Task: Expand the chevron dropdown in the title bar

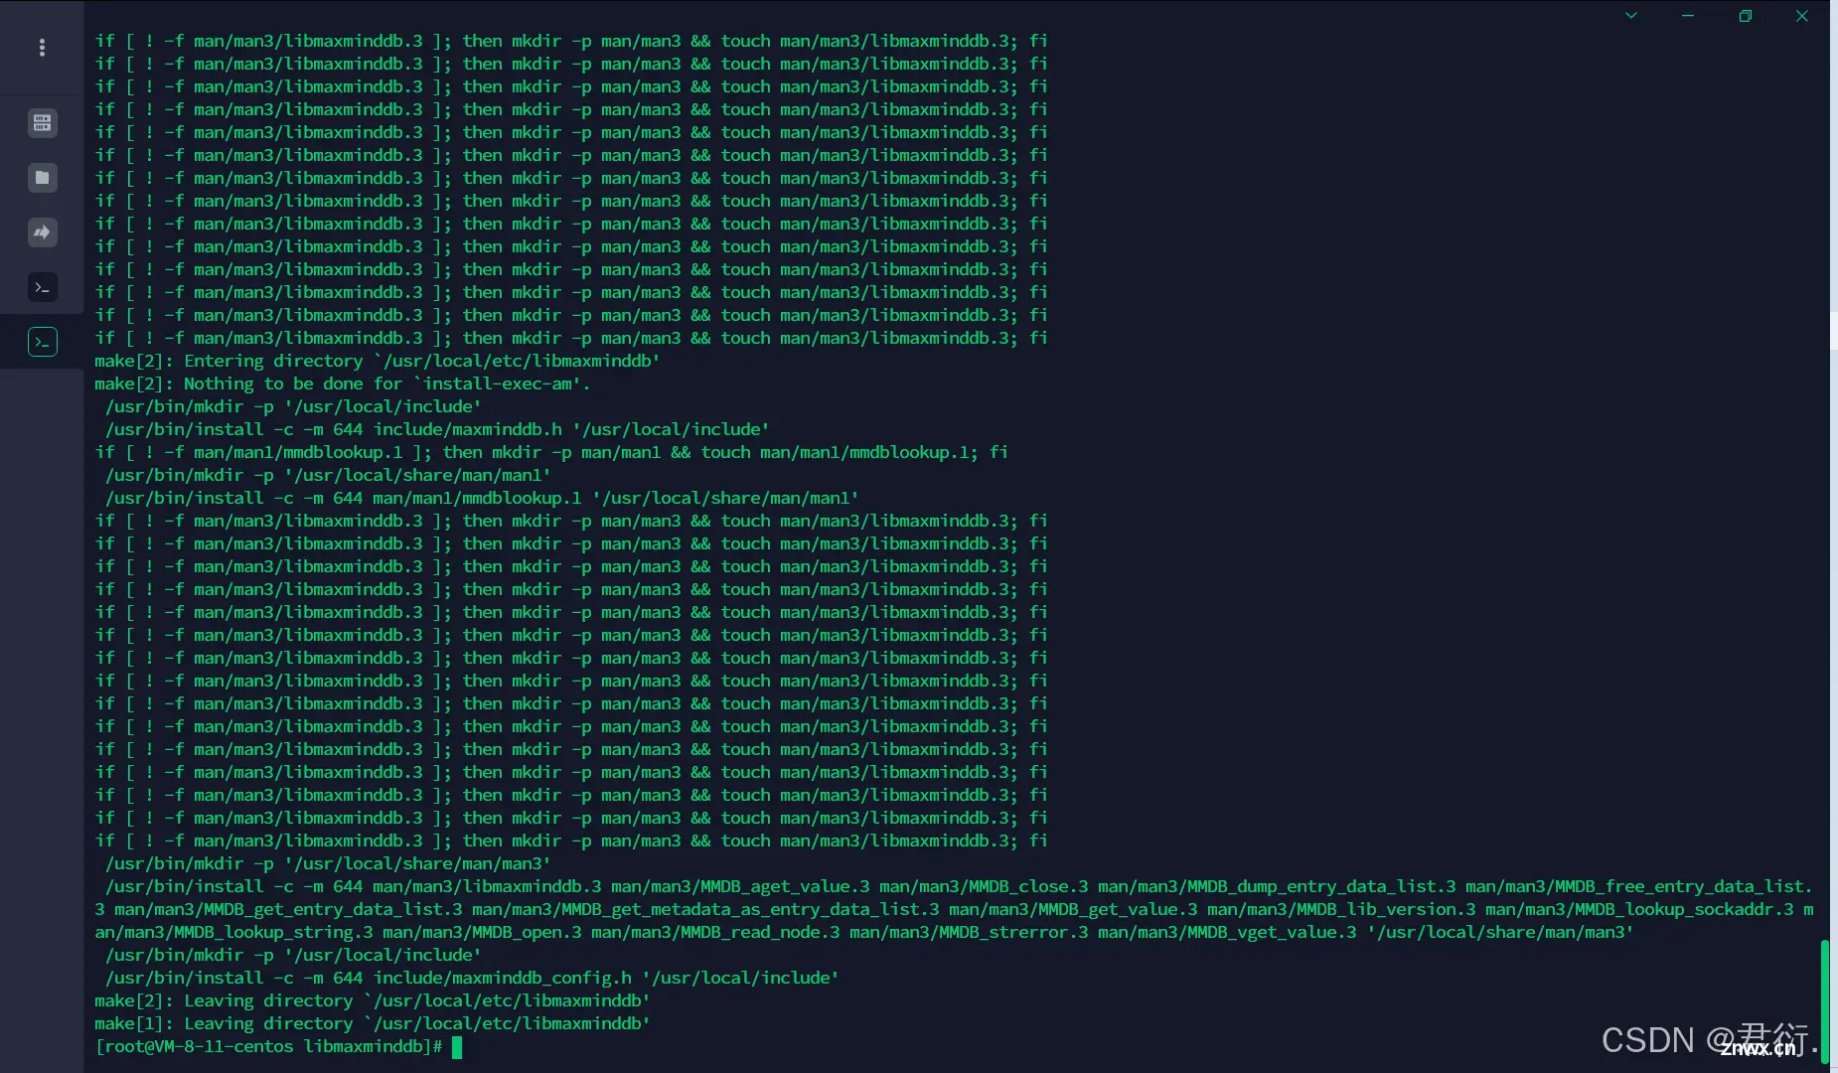Action: point(1630,16)
